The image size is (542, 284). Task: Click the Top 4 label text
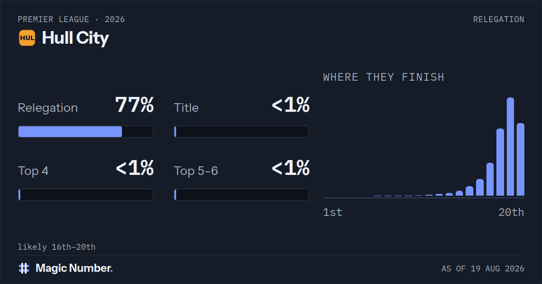(x=33, y=171)
